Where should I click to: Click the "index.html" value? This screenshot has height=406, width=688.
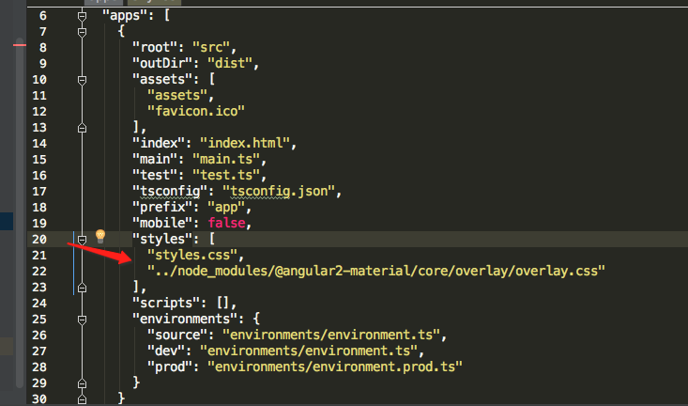(245, 143)
